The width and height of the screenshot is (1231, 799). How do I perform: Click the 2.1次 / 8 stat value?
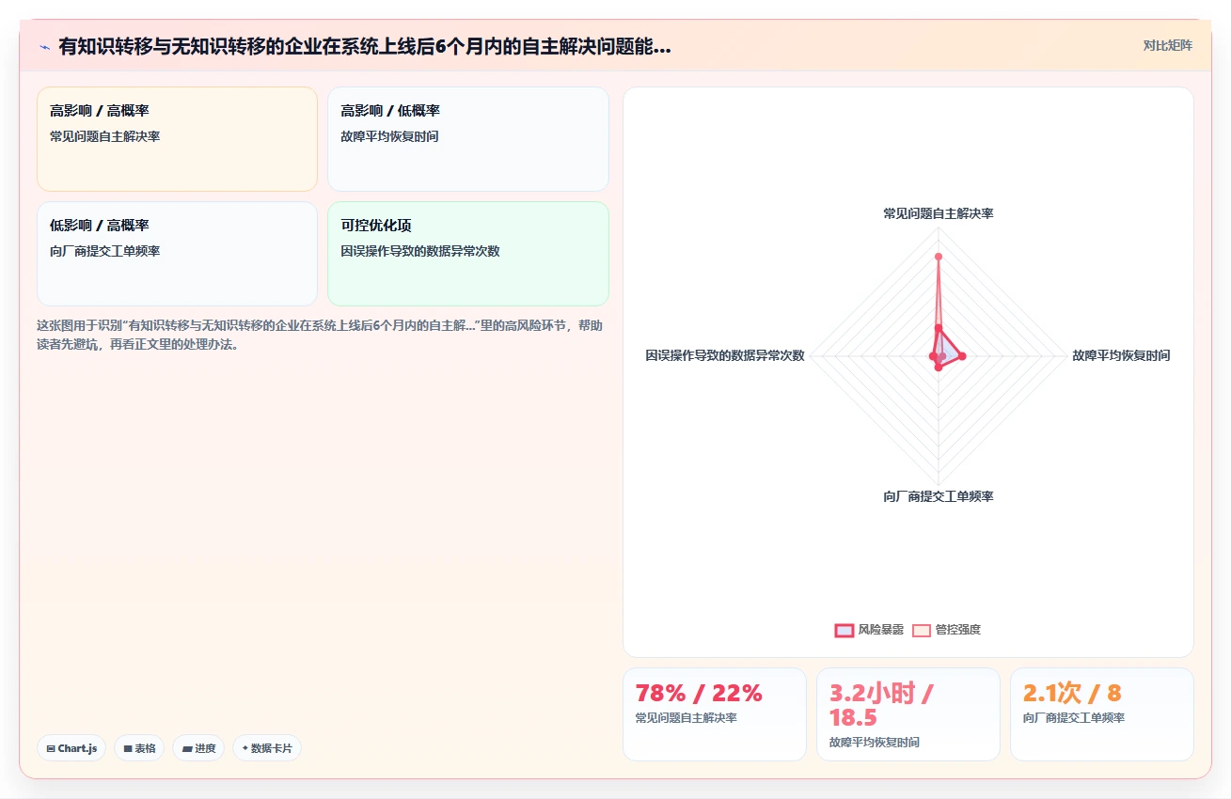(x=1072, y=694)
